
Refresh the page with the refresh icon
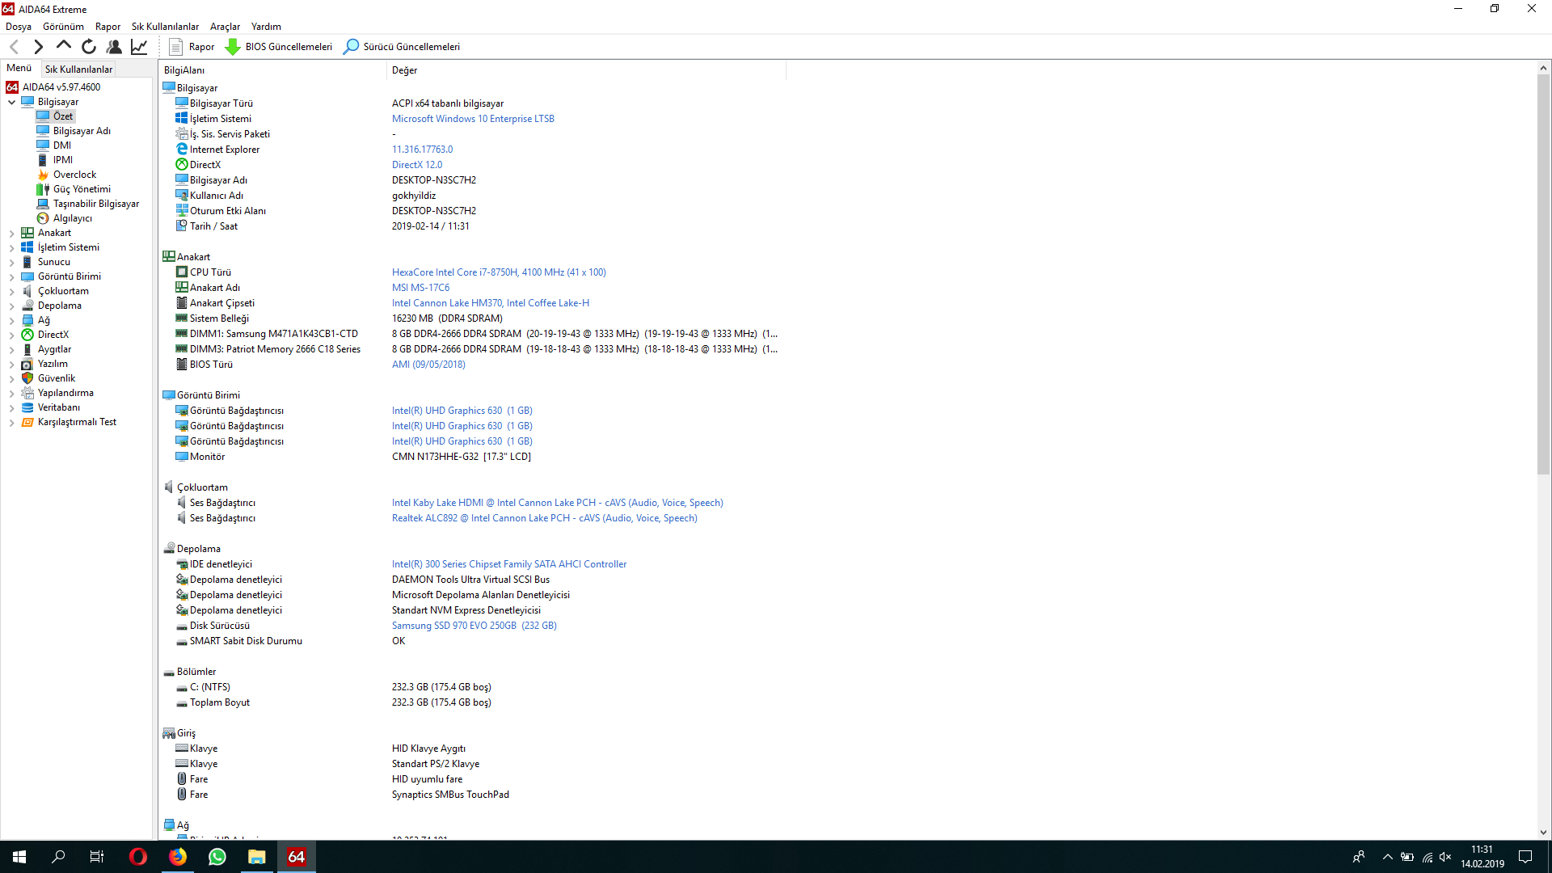click(x=89, y=47)
